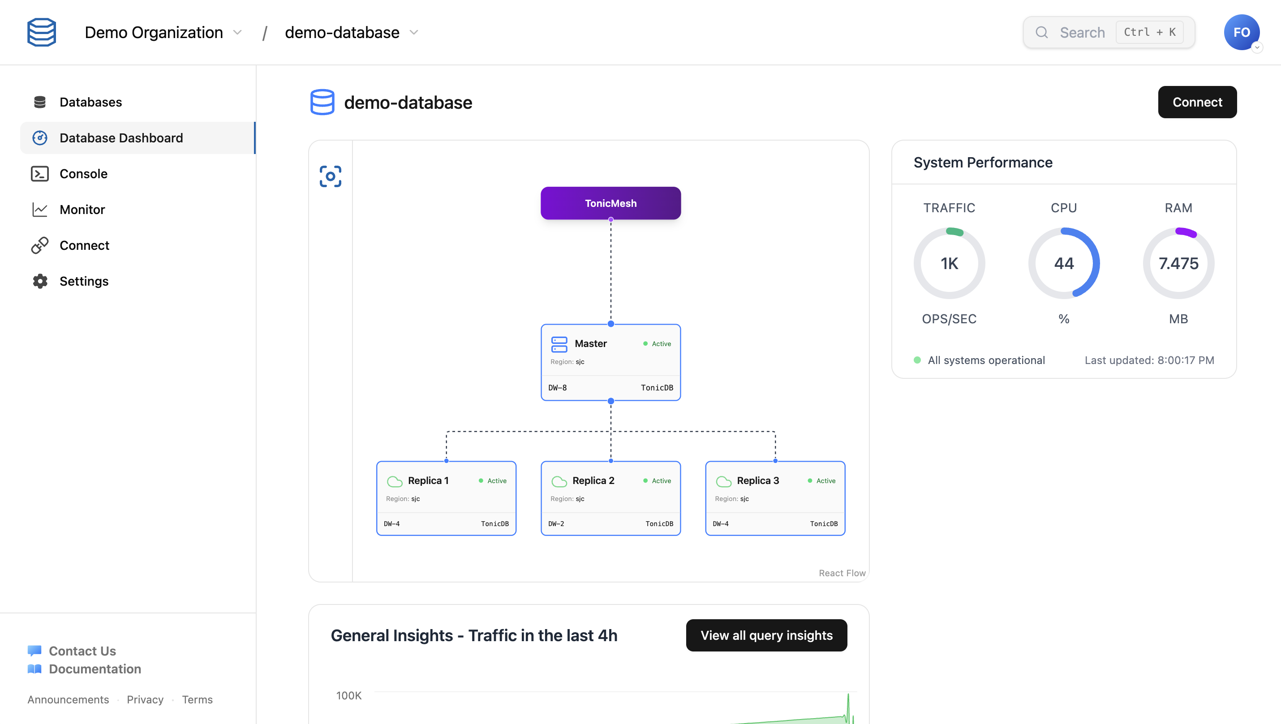The height and width of the screenshot is (724, 1281).
Task: Click the fit-view icon in the diagram panel
Action: pos(330,176)
